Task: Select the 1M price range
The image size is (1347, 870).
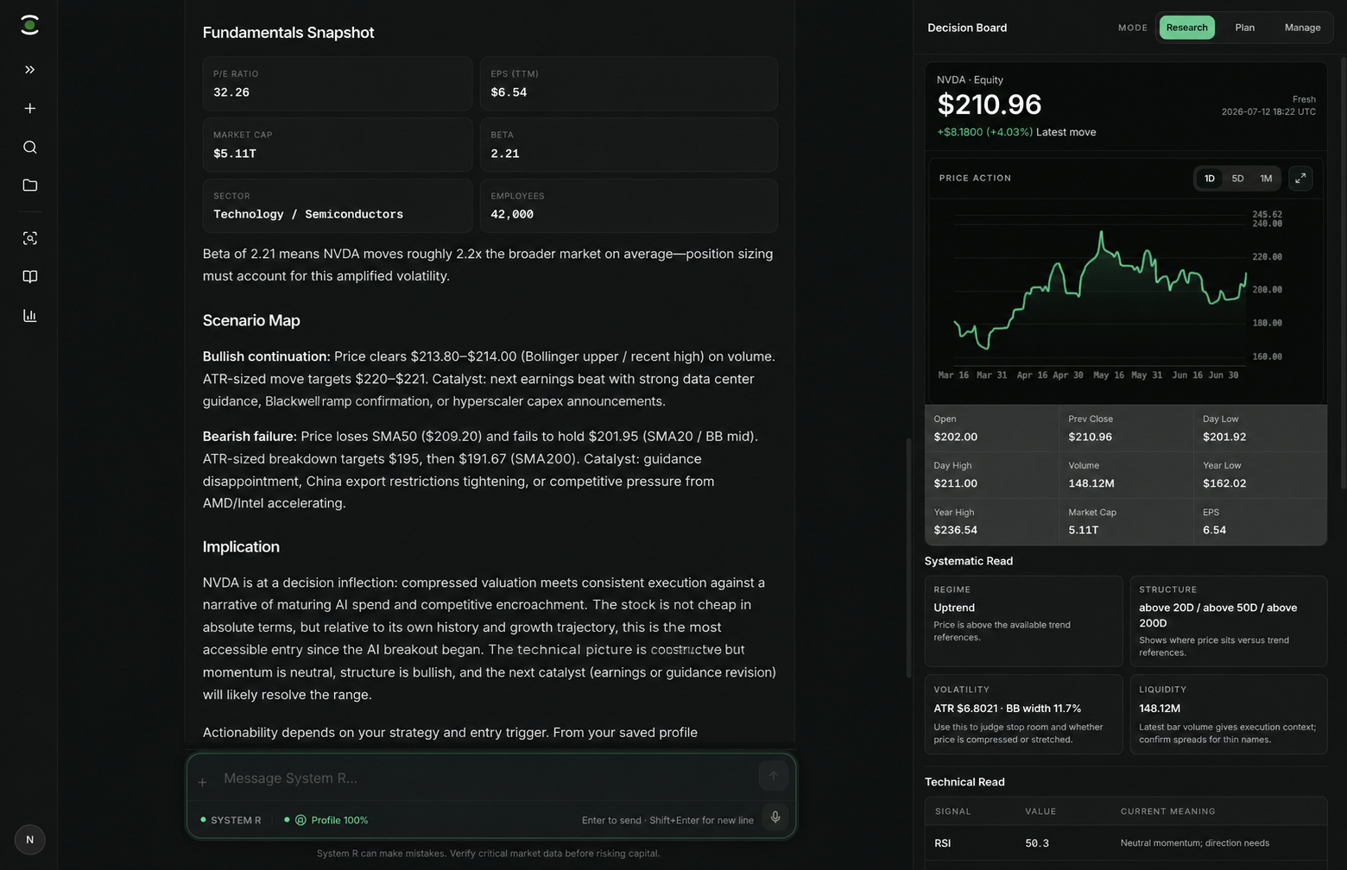Action: (x=1266, y=179)
